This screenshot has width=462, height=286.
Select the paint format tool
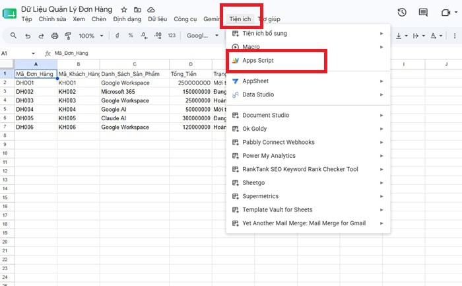[68, 36]
